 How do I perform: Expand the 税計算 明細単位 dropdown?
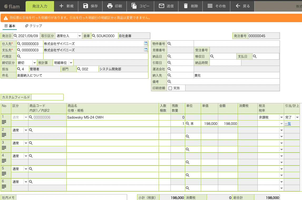(x=71, y=63)
